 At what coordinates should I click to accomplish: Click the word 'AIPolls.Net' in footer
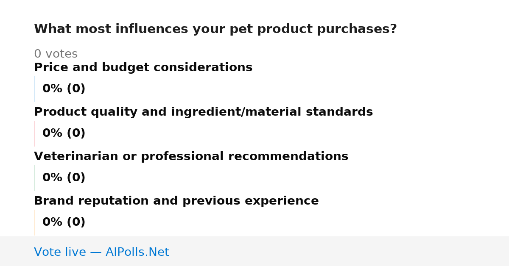tap(137, 252)
